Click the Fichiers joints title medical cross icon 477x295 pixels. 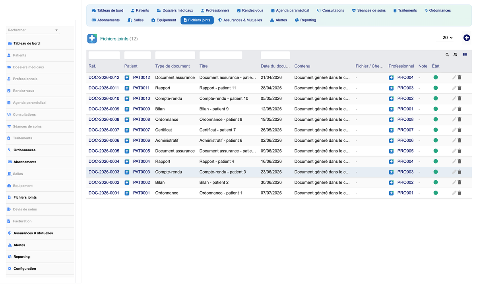(x=92, y=39)
